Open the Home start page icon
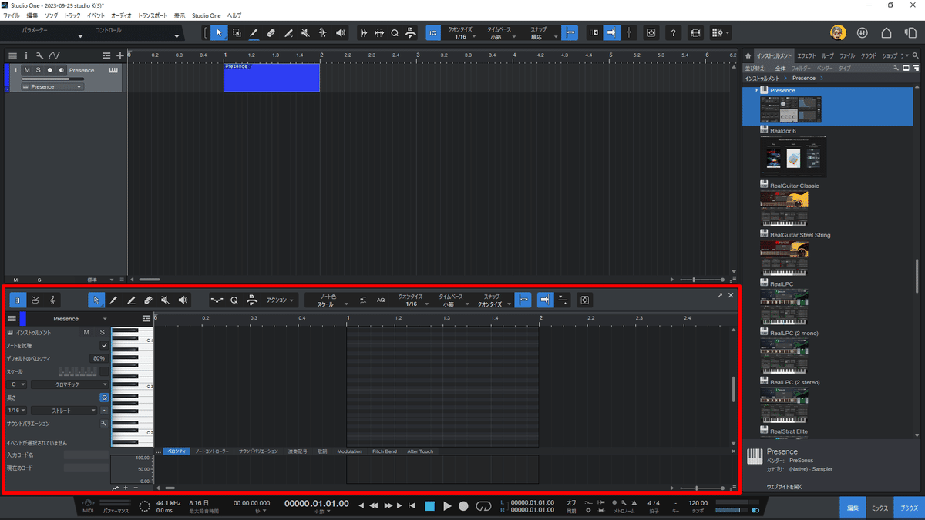The height and width of the screenshot is (520, 925). point(886,33)
